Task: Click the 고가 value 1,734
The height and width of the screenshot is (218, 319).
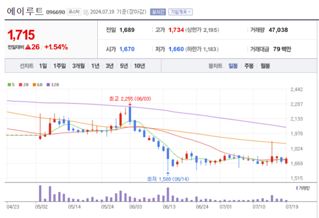Action: [176, 30]
